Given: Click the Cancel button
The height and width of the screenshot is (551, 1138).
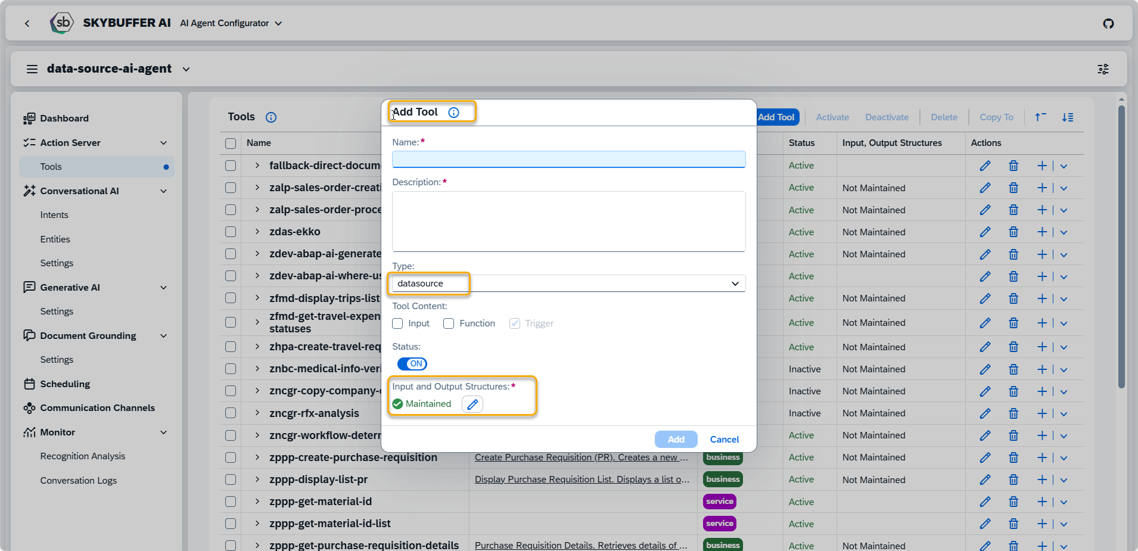Looking at the screenshot, I should [724, 440].
